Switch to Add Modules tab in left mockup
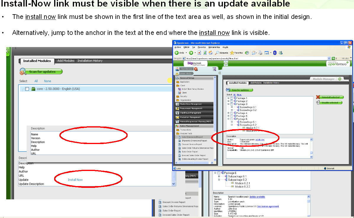The image size is (354, 218). [x=66, y=61]
